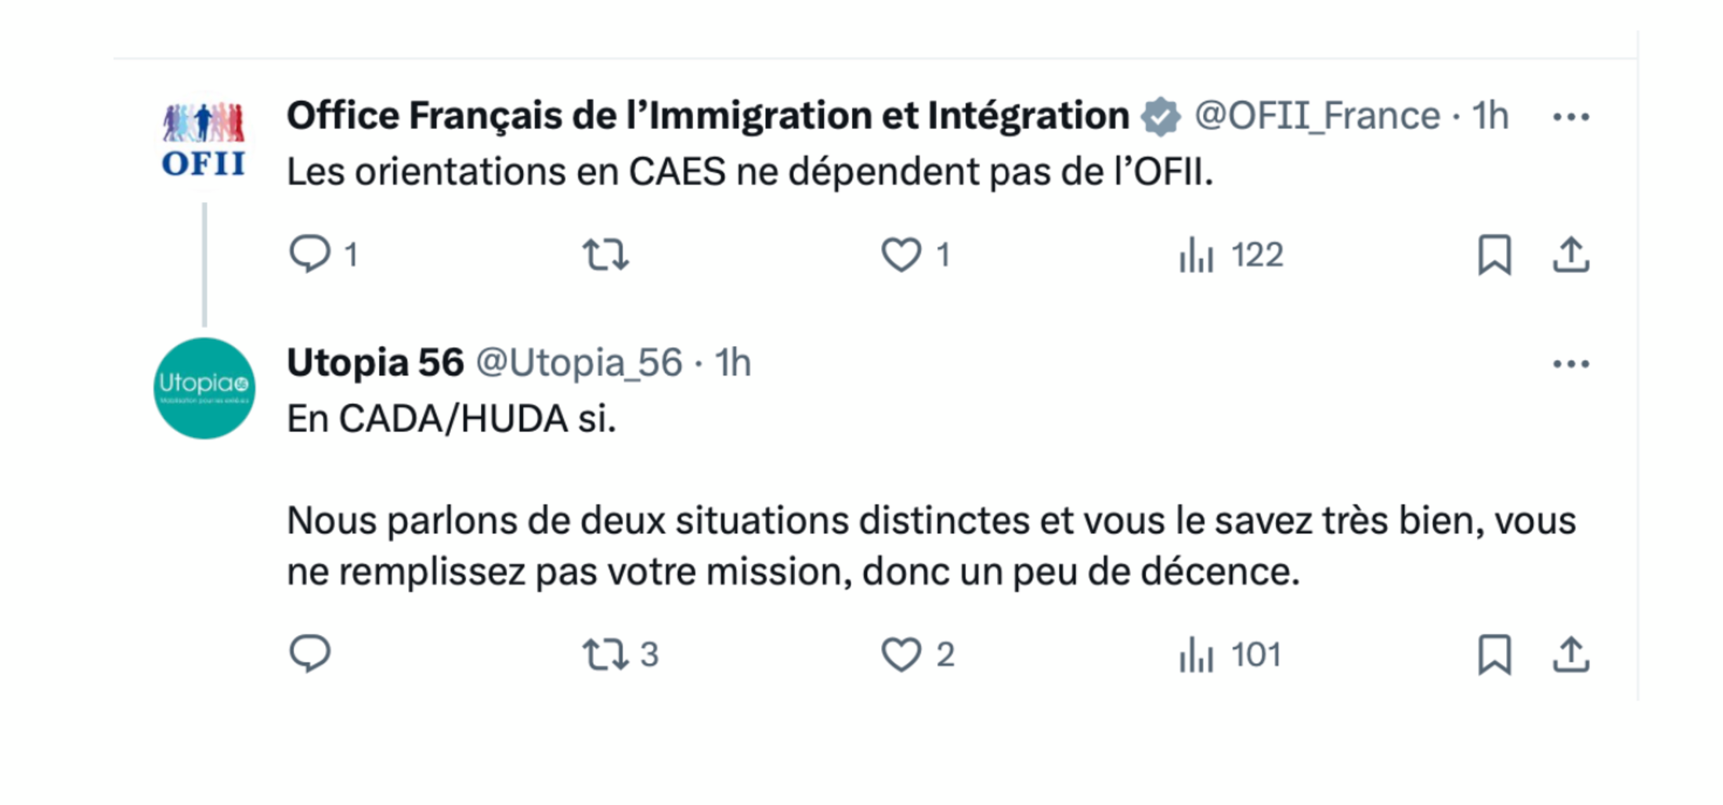Retweet the Utopia 56 tweet
Screen dimensions: 1723x805
620,654
